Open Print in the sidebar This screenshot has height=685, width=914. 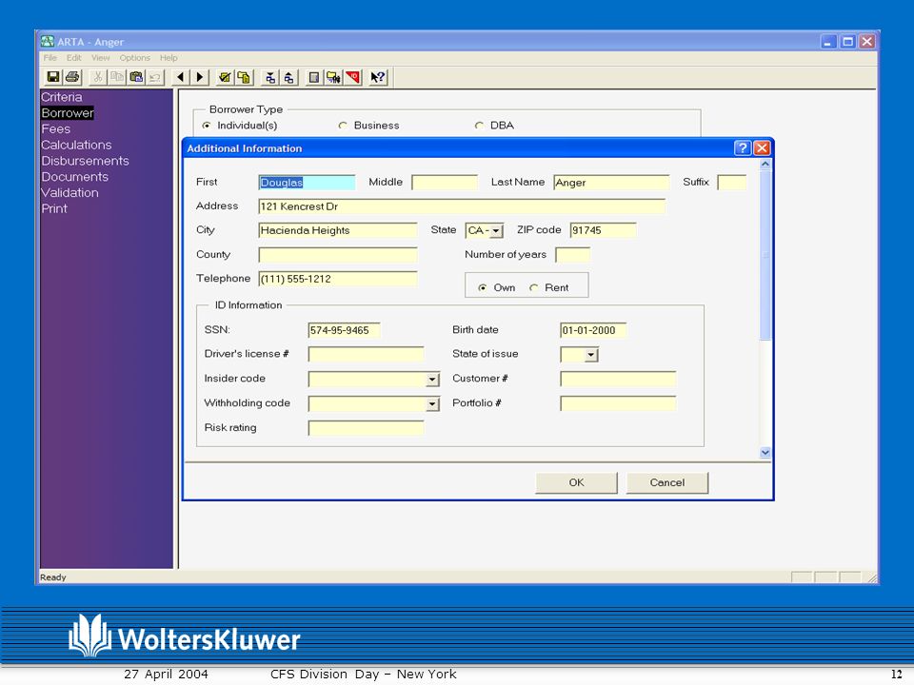[x=54, y=208]
